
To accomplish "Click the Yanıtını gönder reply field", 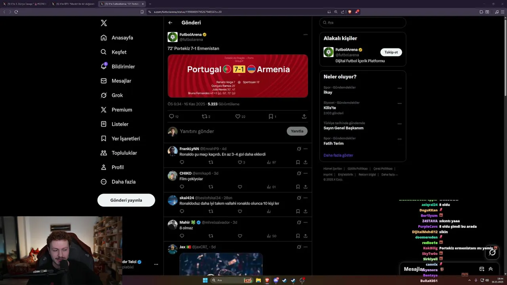I will [x=231, y=131].
